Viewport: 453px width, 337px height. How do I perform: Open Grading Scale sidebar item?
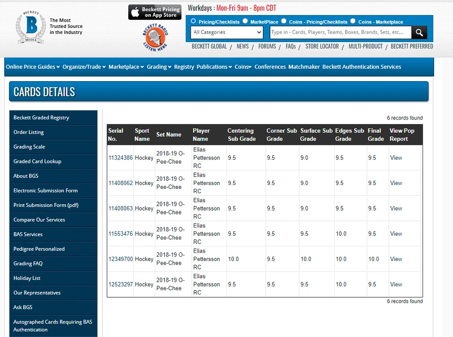coord(53,147)
